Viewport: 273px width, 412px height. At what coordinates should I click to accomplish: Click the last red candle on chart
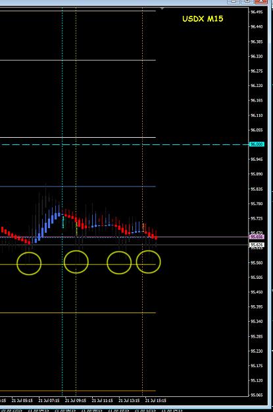coord(156,237)
